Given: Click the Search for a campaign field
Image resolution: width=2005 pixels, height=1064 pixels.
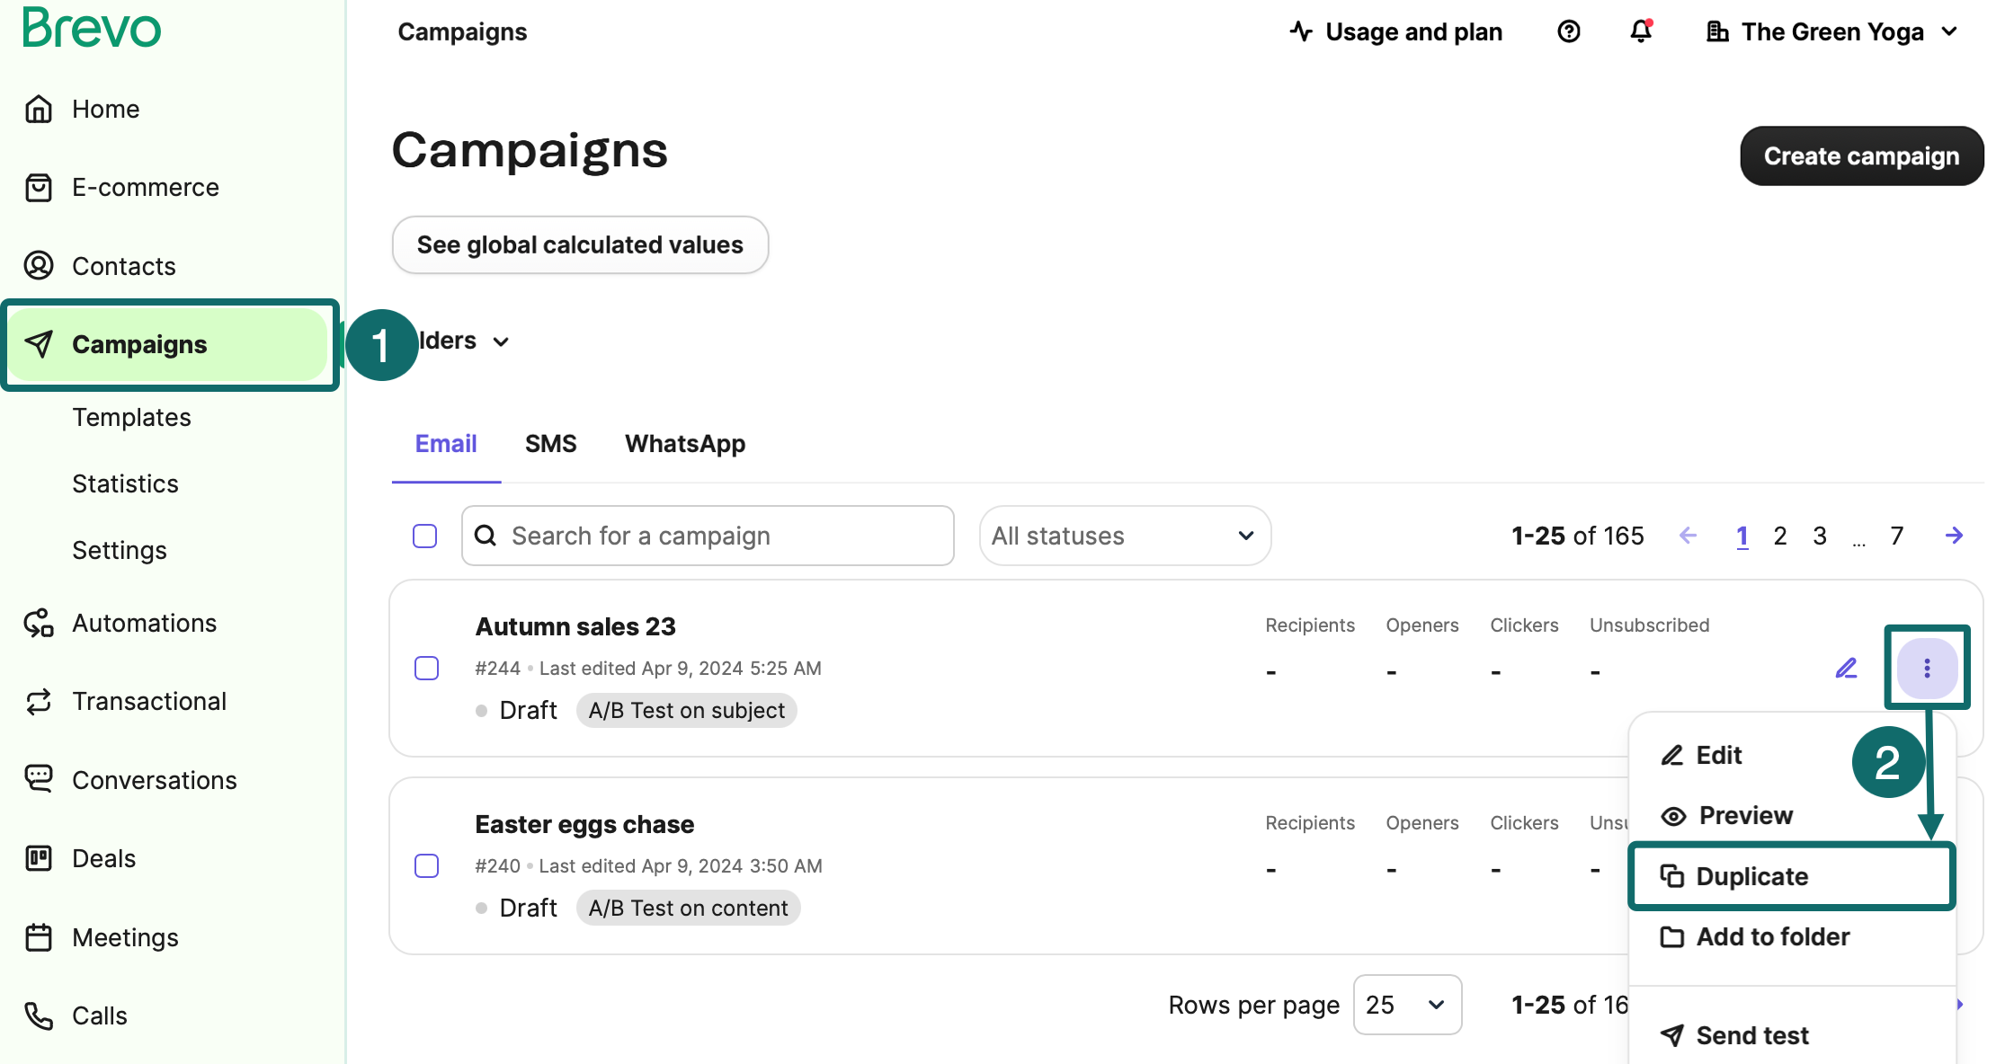Looking at the screenshot, I should [708, 536].
